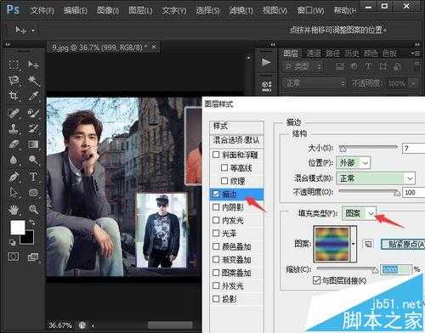The image size is (425, 333).
Task: Enable 颜色叠加 checkbox
Action: click(x=216, y=246)
